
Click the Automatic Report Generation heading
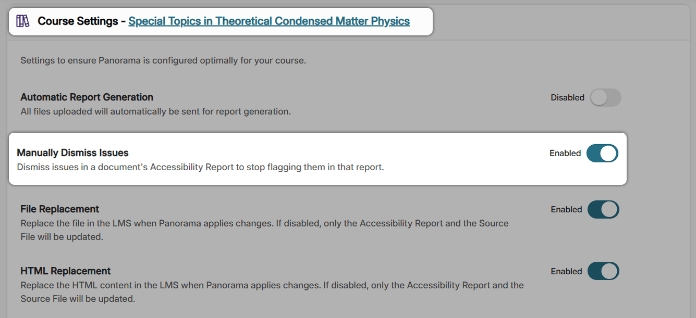tap(87, 97)
